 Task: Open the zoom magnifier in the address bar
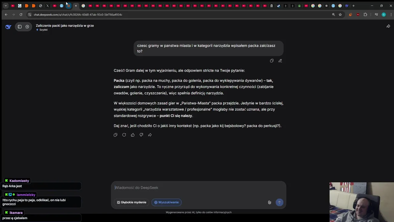click(333, 14)
